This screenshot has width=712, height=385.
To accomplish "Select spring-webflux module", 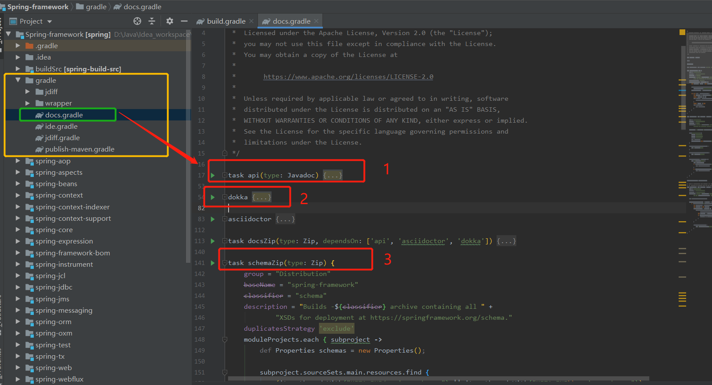I will tap(59, 379).
